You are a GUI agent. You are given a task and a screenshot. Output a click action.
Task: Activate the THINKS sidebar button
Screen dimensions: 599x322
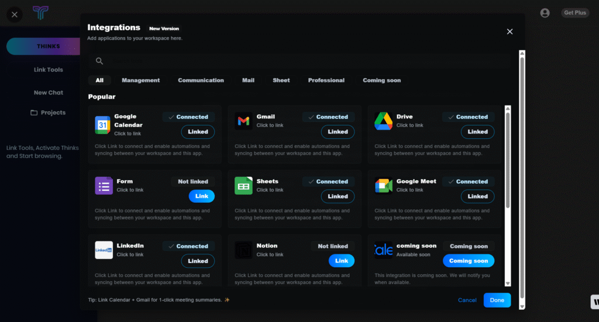(43, 47)
